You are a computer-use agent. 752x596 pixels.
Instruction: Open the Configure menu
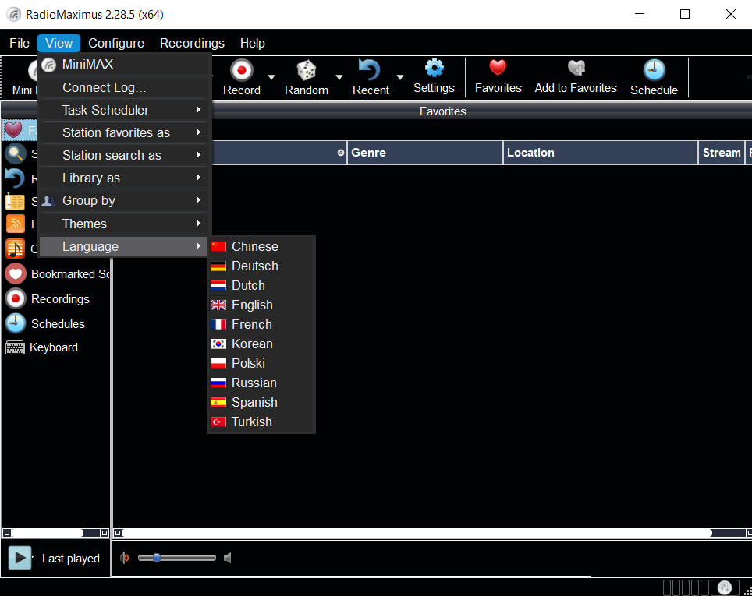(x=116, y=43)
